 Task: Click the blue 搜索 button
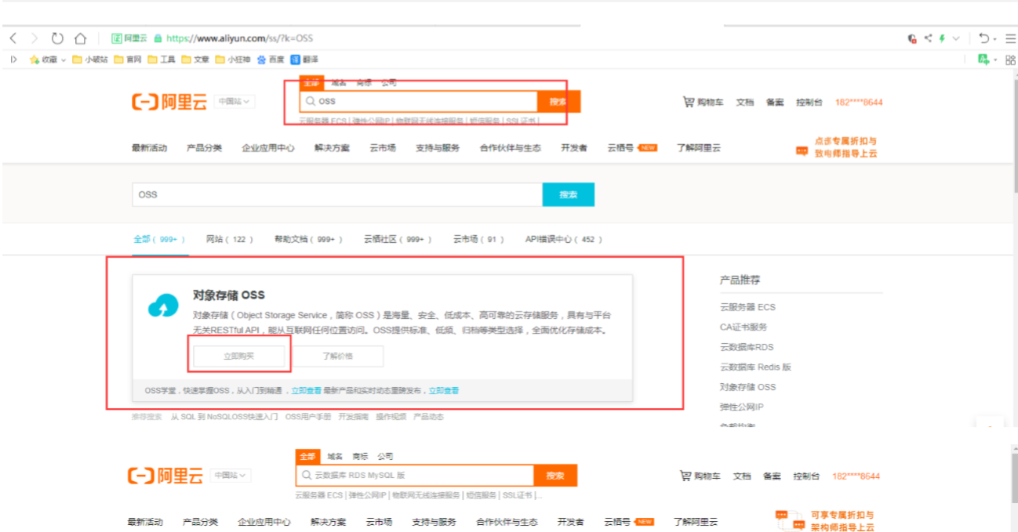click(568, 195)
